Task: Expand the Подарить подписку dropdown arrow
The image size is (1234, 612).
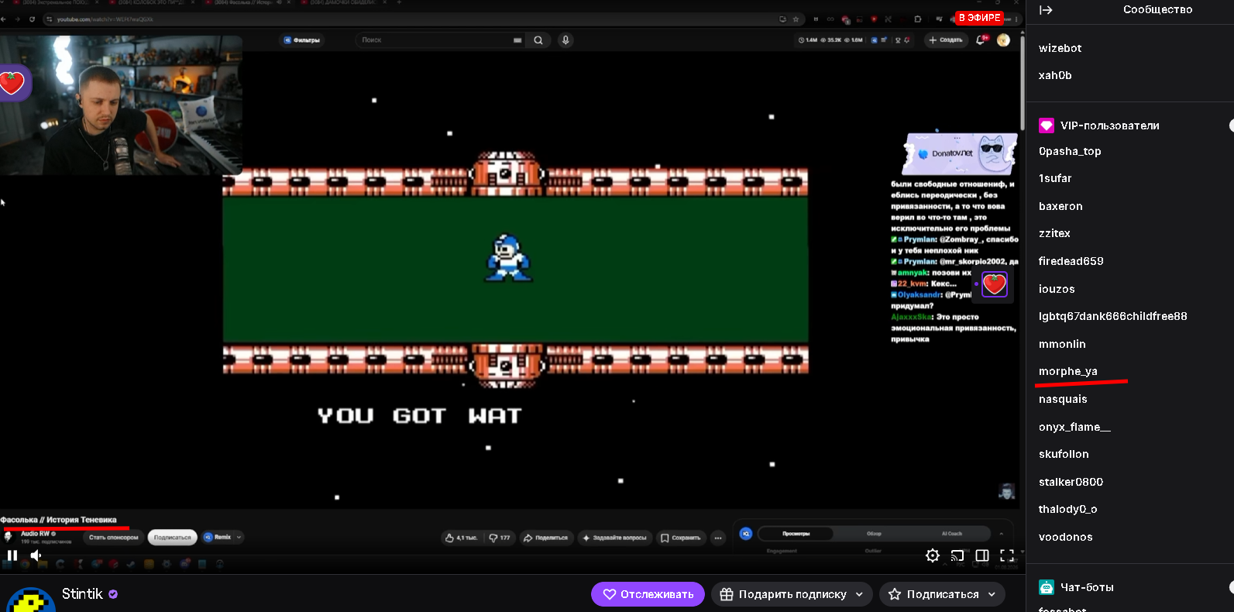Action: pyautogui.click(x=859, y=594)
